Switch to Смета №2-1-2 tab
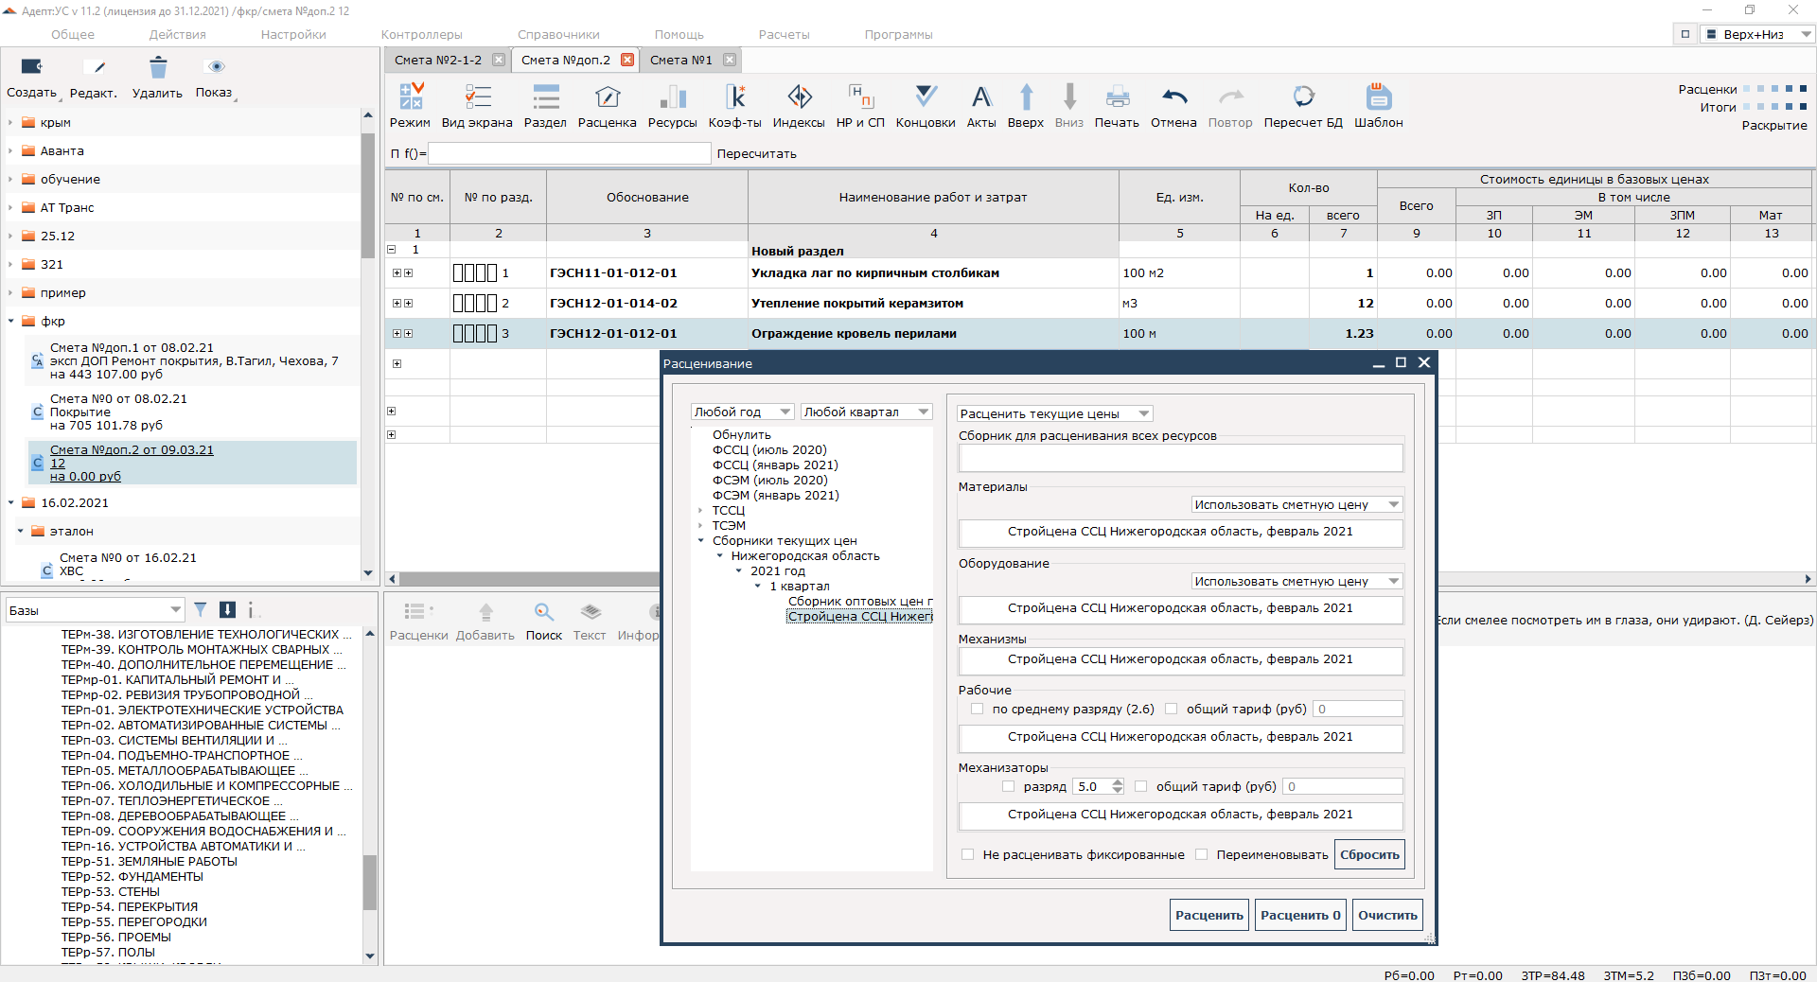Screen dimensions: 1817x982 [x=438, y=60]
